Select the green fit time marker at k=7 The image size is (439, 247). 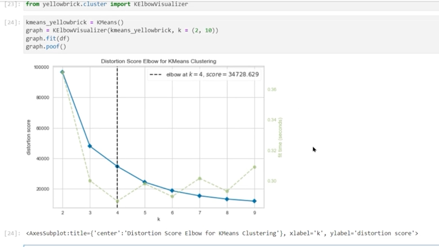click(200, 178)
